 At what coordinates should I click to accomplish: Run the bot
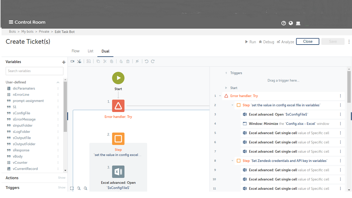(251, 42)
